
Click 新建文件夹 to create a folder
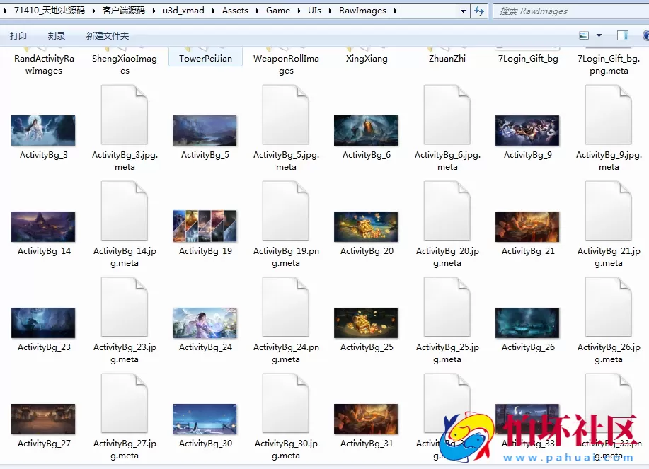click(x=108, y=36)
